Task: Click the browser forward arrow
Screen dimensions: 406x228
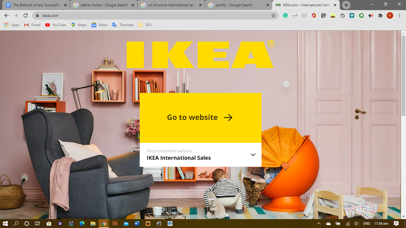Action: pos(16,15)
